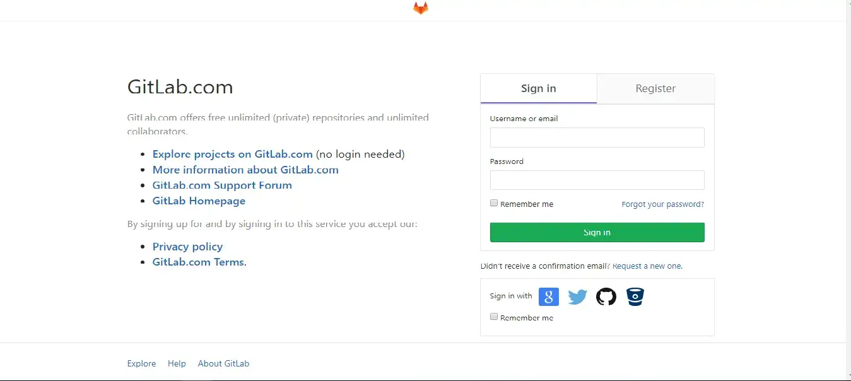This screenshot has width=851, height=381.
Task: Go to the GitLab Homepage
Action: coord(199,201)
